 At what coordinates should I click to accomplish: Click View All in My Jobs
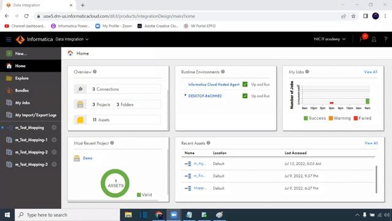(x=371, y=72)
